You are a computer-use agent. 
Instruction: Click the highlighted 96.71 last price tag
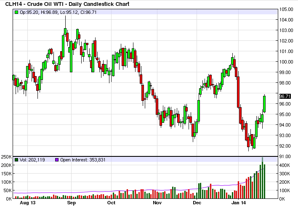pos(285,96)
